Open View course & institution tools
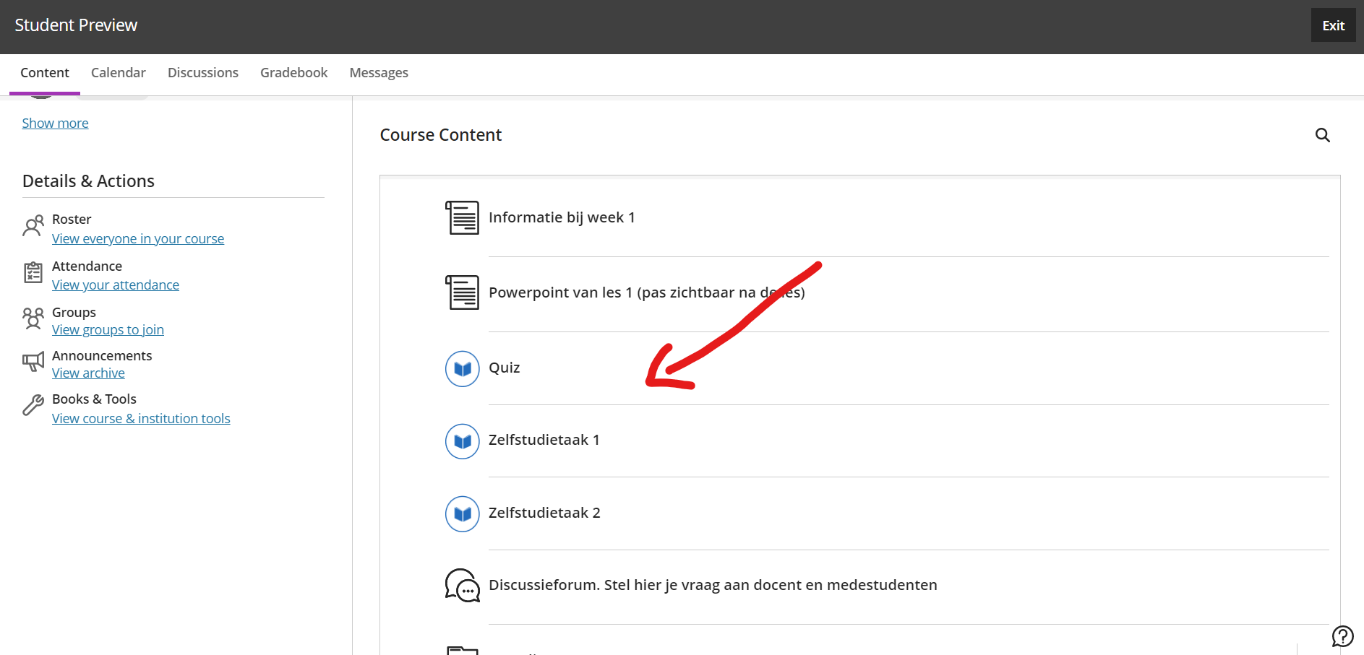1364x655 pixels. click(141, 418)
